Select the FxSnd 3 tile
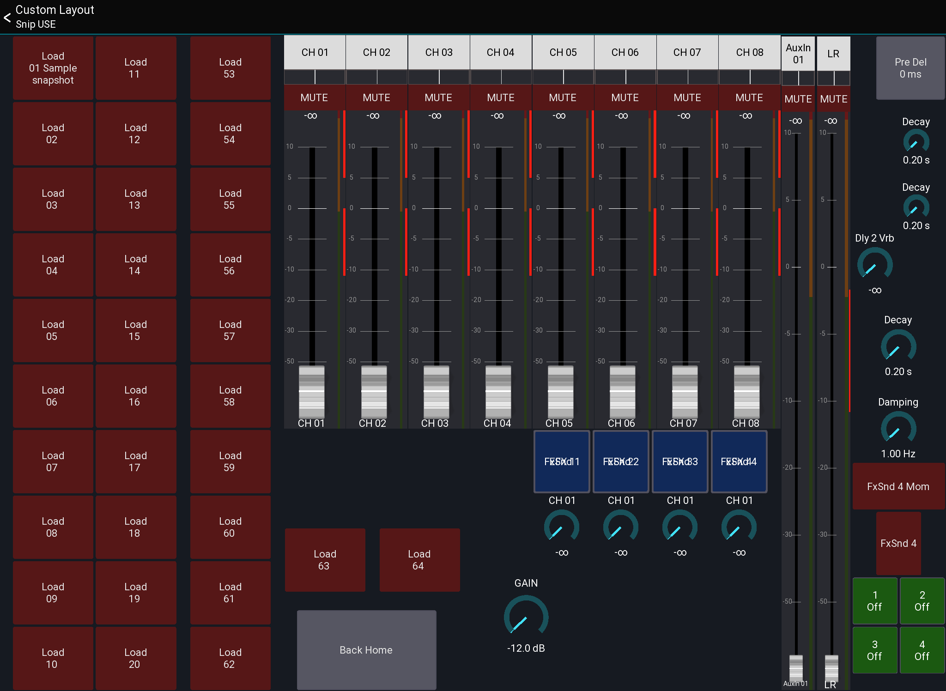Screen dimensions: 946x691 679,461
